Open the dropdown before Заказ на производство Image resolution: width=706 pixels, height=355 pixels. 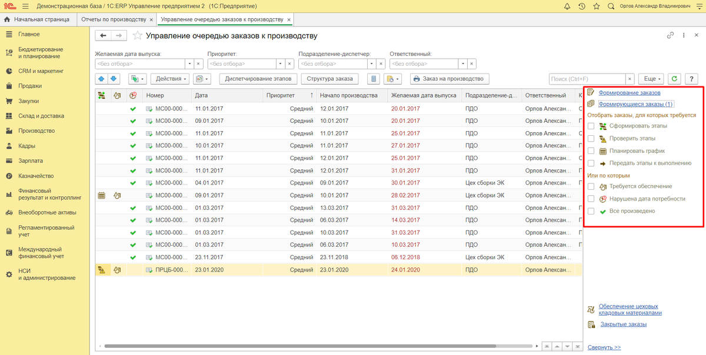(392, 79)
